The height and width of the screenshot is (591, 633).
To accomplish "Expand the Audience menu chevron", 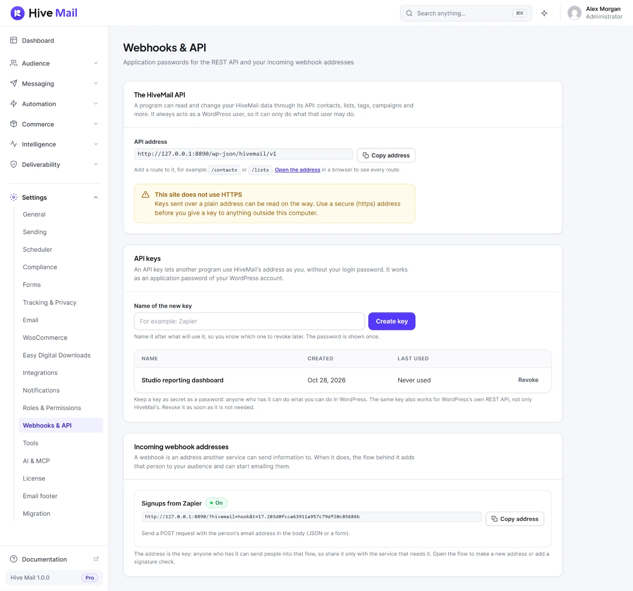I will 96,63.
